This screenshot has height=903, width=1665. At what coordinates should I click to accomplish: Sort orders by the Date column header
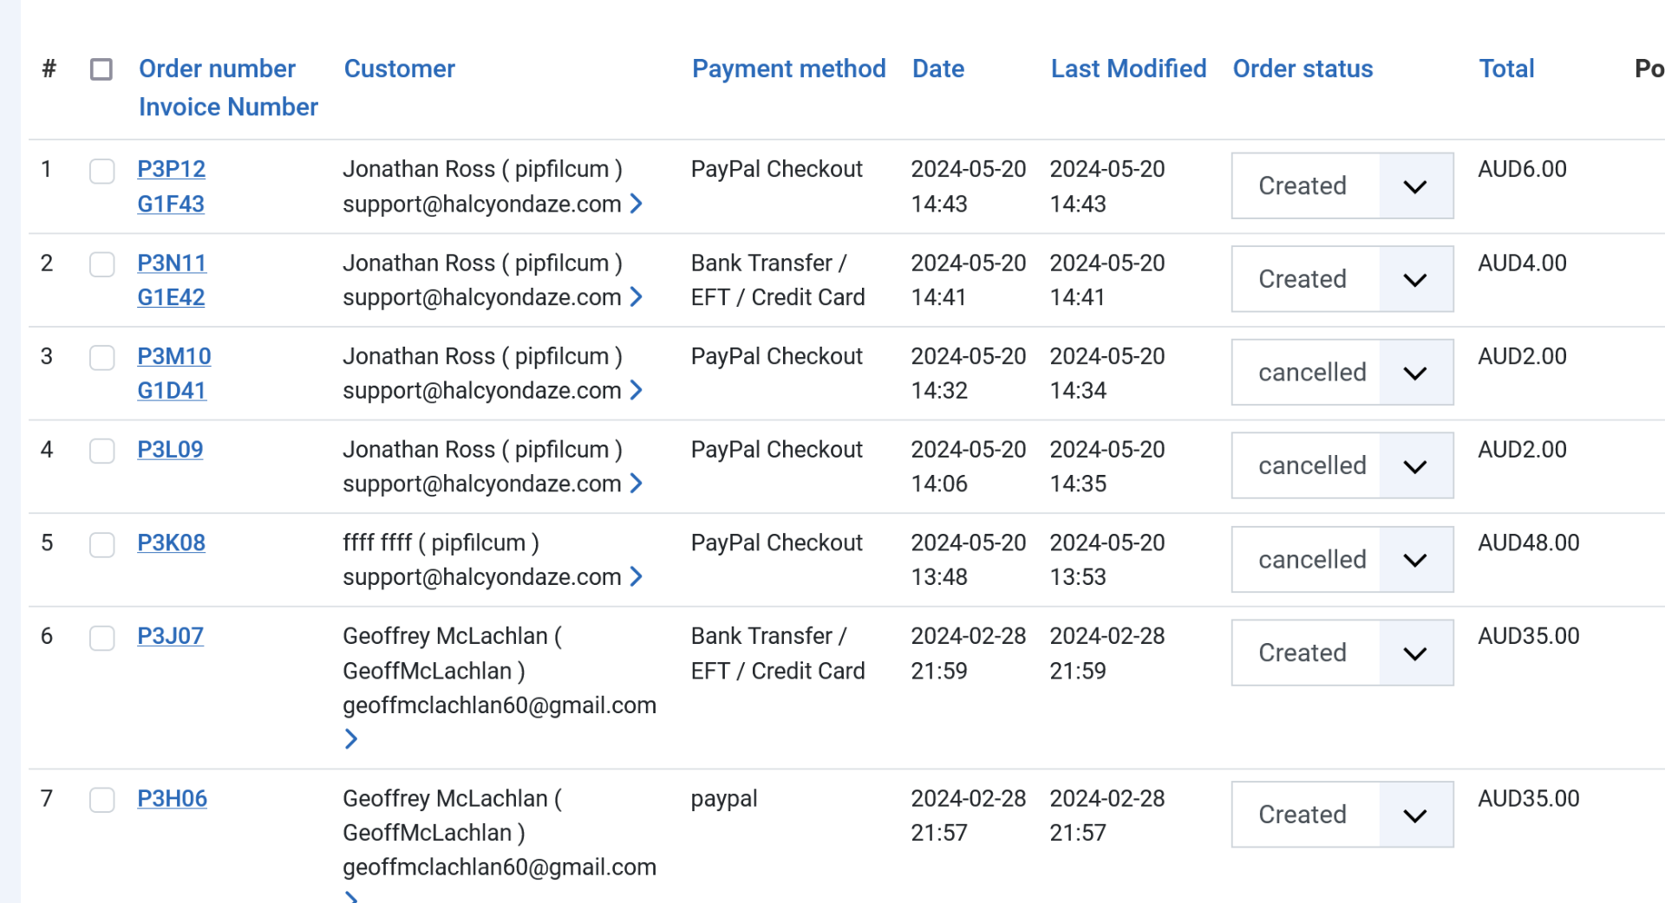[937, 68]
